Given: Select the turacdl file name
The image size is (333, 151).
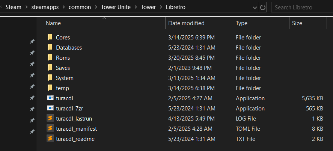Looking at the screenshot, I should pyautogui.click(x=65, y=98).
